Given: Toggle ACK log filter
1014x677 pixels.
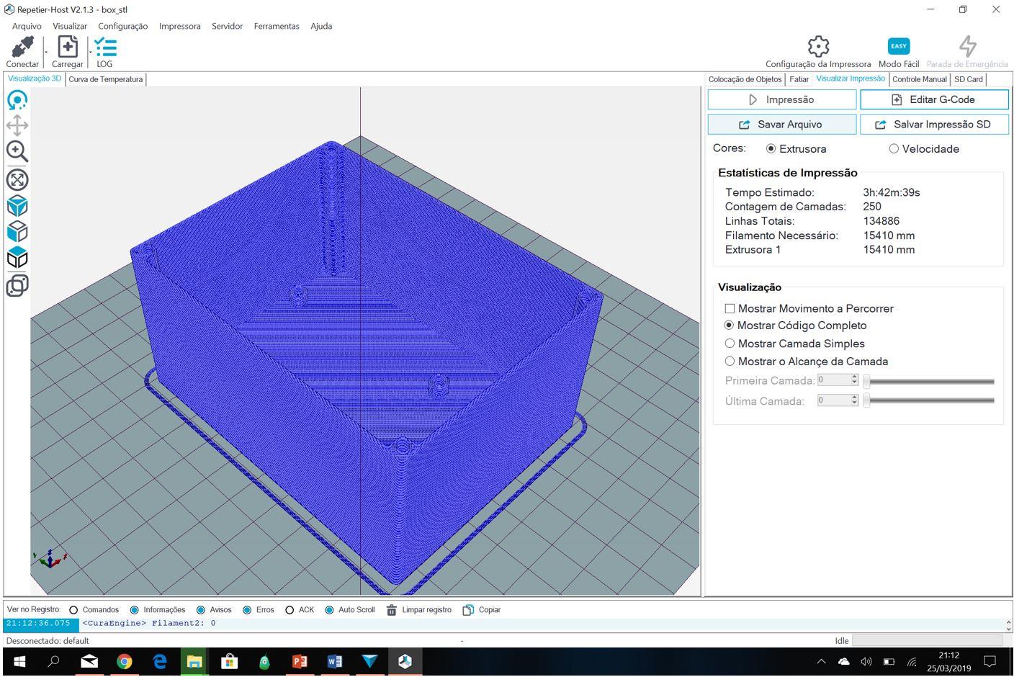Looking at the screenshot, I should 290,610.
